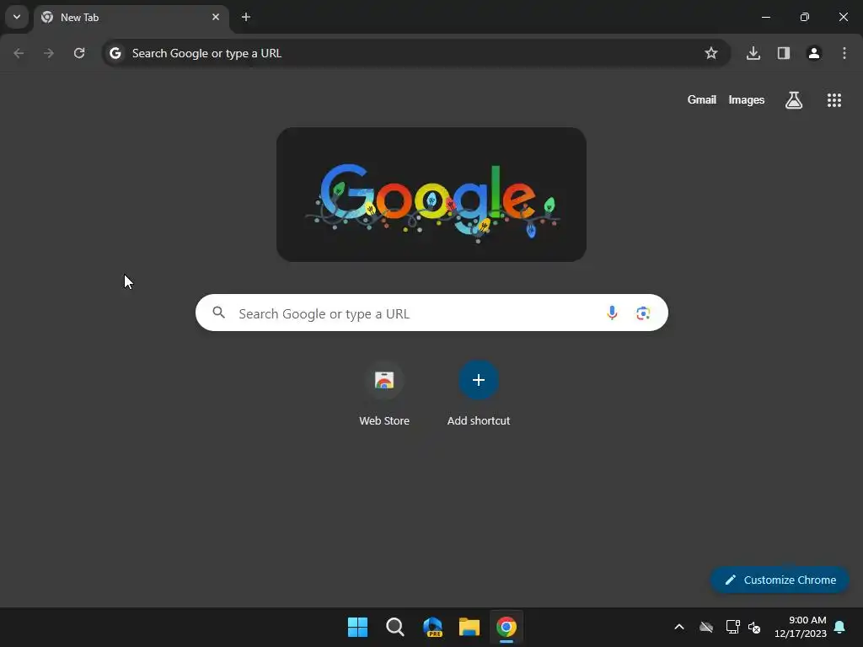Go forward with the forward arrow
Viewport: 863px width, 647px height.
49,53
